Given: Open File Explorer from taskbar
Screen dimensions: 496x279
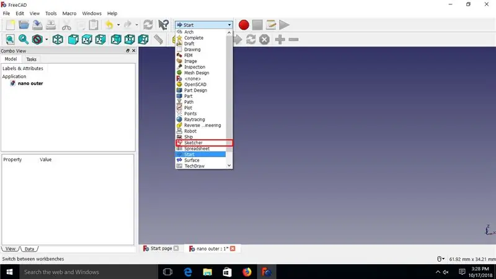Looking at the screenshot, I should pyautogui.click(x=208, y=272).
